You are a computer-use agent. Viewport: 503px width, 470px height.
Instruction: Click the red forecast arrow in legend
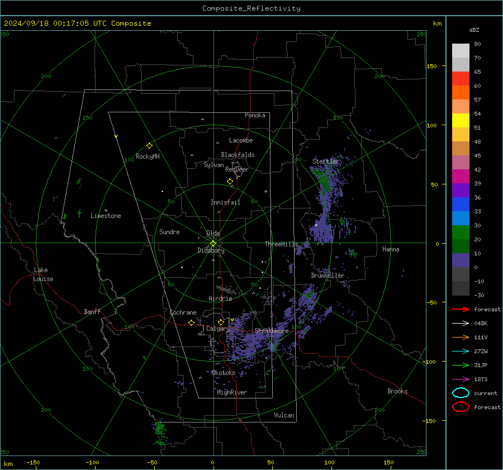[461, 309]
